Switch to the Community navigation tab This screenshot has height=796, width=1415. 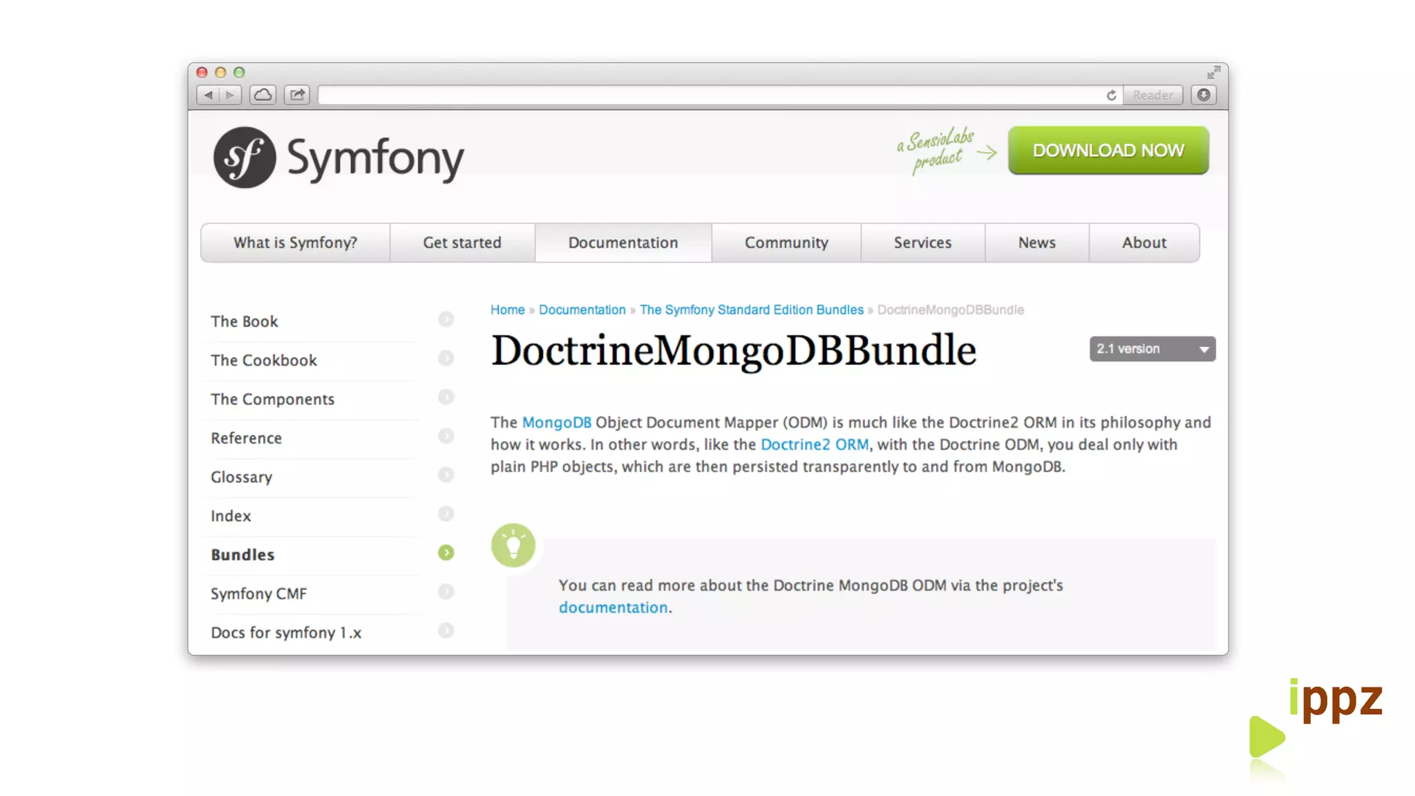786,243
